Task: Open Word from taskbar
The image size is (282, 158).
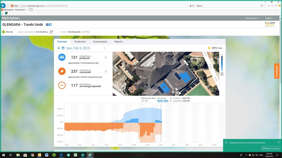Action: pyautogui.click(x=47, y=155)
